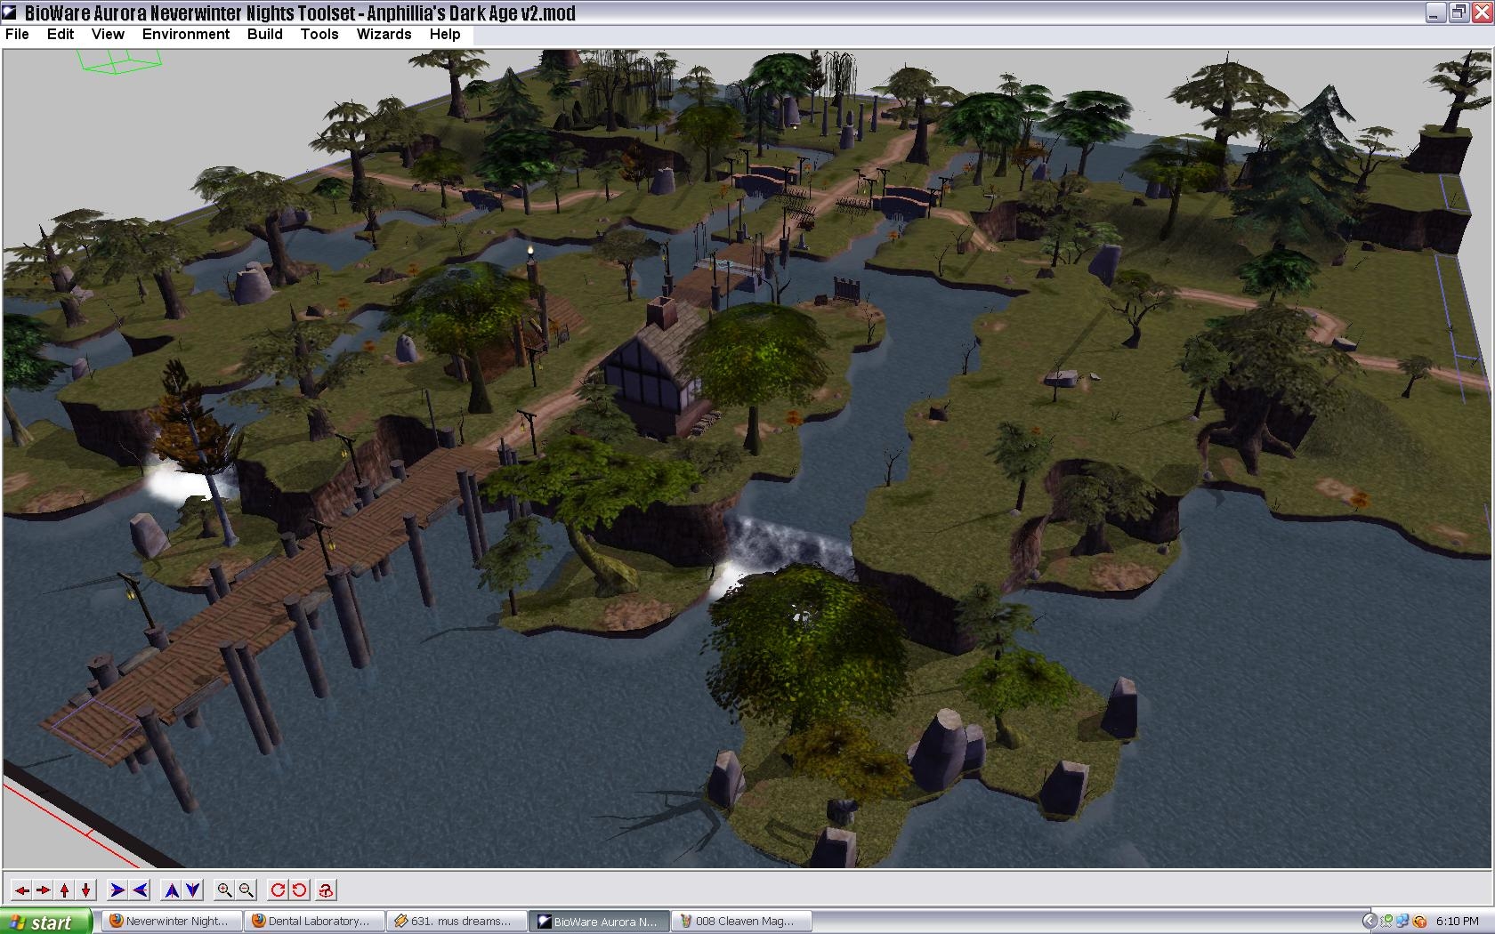Pan the camera up with red arrow

65,890
